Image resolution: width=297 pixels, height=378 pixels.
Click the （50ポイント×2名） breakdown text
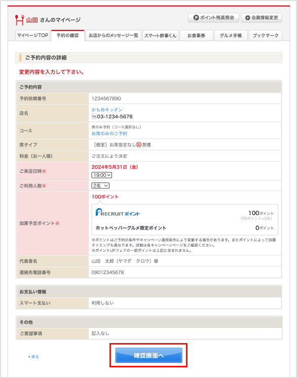tap(256, 218)
